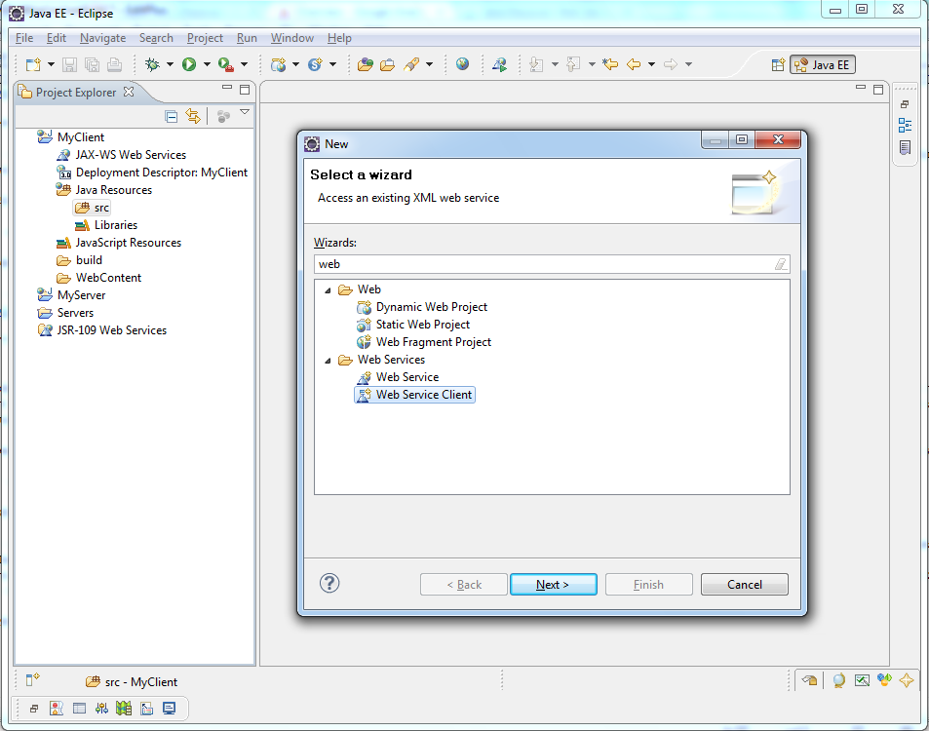Switch to the Project Explorer tab
This screenshot has width=929, height=731.
[75, 92]
